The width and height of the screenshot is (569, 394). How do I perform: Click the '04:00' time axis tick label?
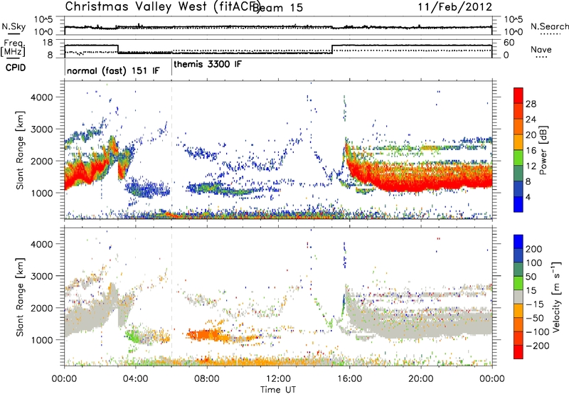click(136, 379)
